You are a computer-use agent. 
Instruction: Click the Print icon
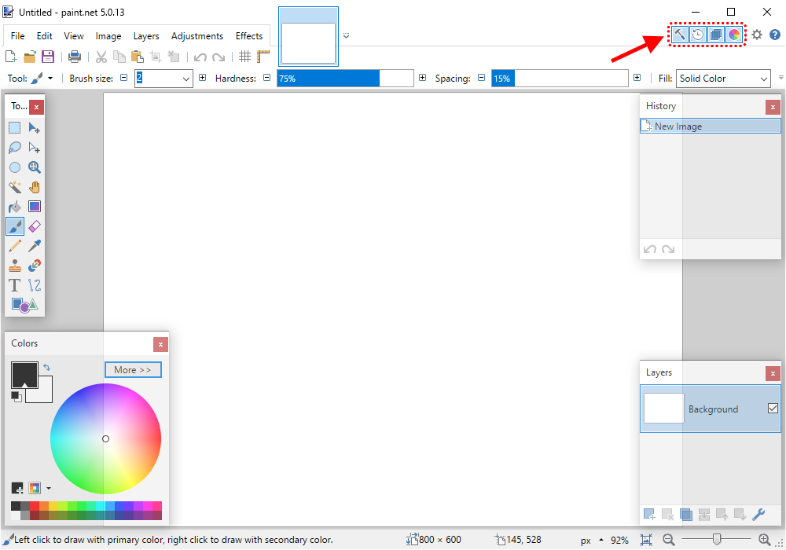pos(74,57)
